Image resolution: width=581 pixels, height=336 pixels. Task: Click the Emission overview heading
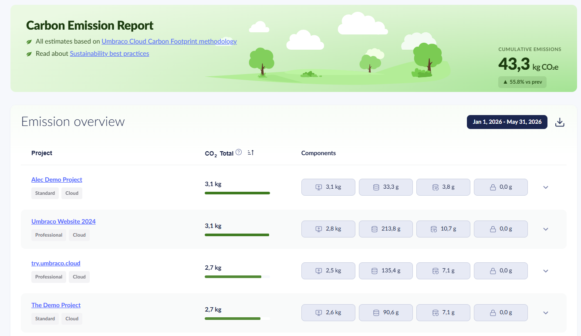(73, 122)
